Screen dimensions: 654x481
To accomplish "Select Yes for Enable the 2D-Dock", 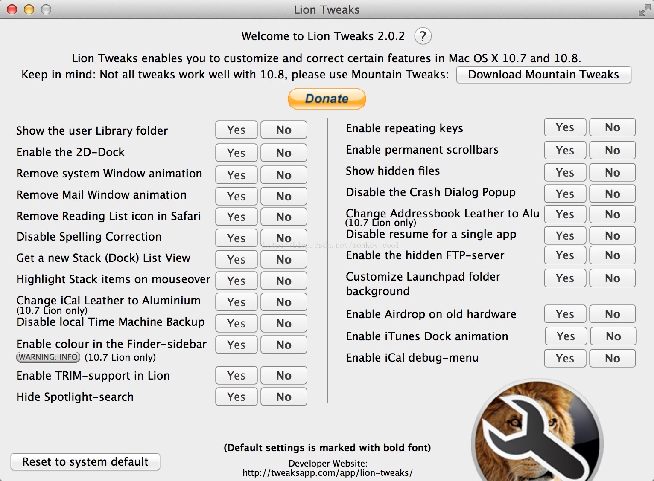I will click(x=236, y=153).
